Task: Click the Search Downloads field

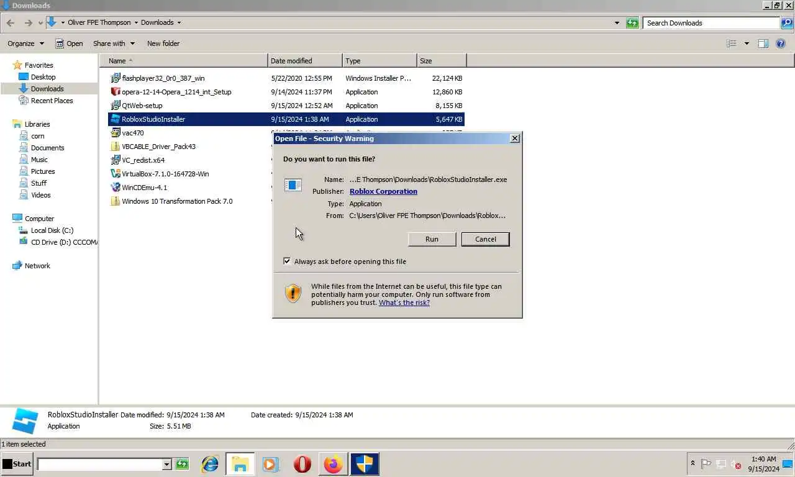Action: point(711,23)
